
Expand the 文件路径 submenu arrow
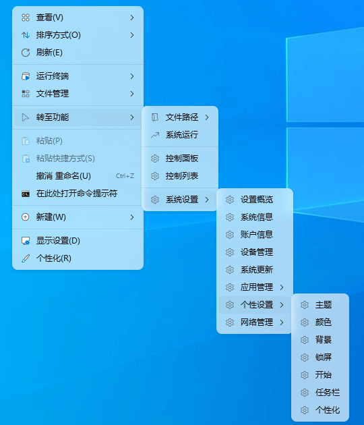coord(207,117)
